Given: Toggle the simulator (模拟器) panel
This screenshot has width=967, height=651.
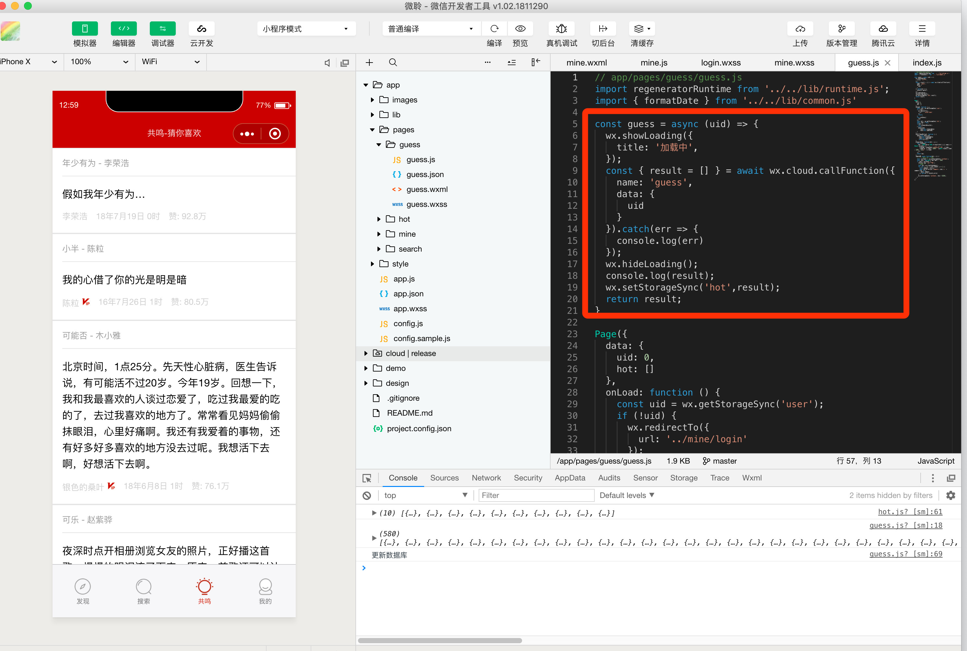Looking at the screenshot, I should [x=85, y=29].
